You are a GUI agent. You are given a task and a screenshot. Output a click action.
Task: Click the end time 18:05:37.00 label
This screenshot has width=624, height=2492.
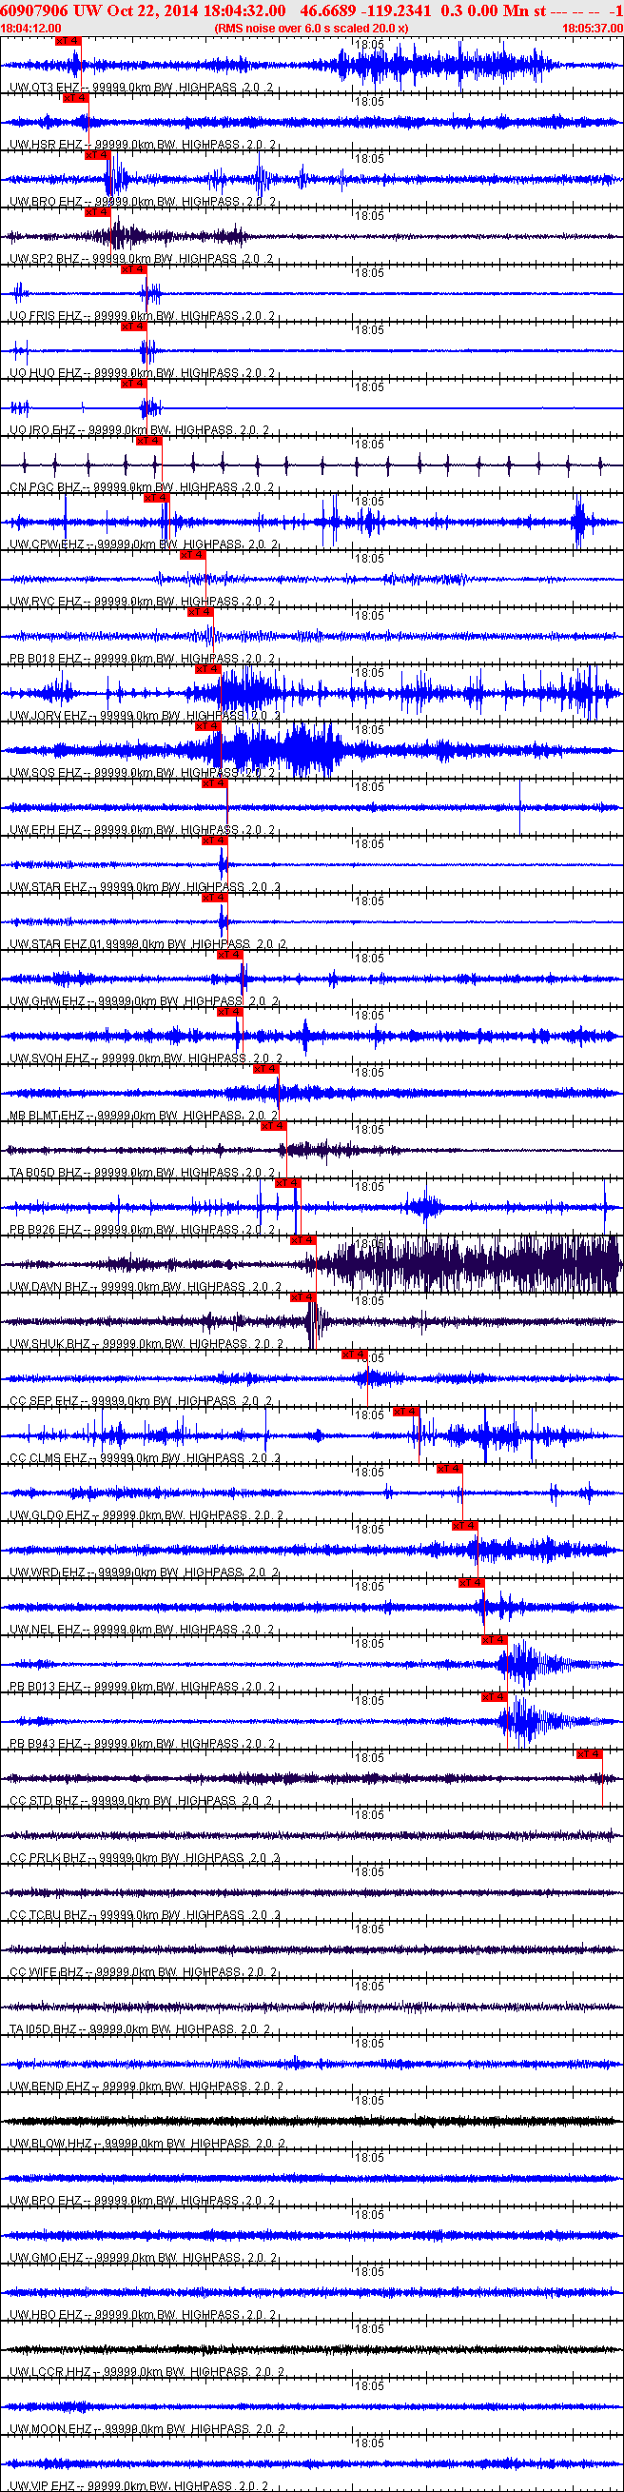pos(592,28)
